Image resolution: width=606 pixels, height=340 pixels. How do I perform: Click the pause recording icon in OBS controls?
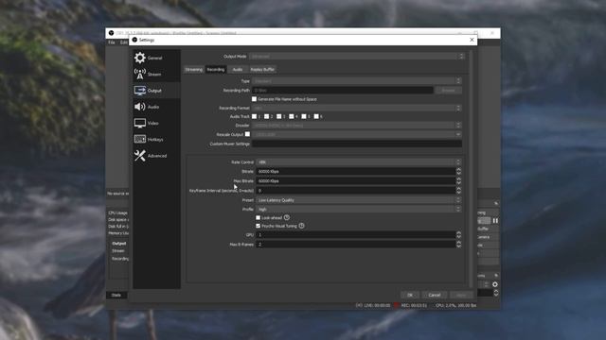(x=495, y=220)
